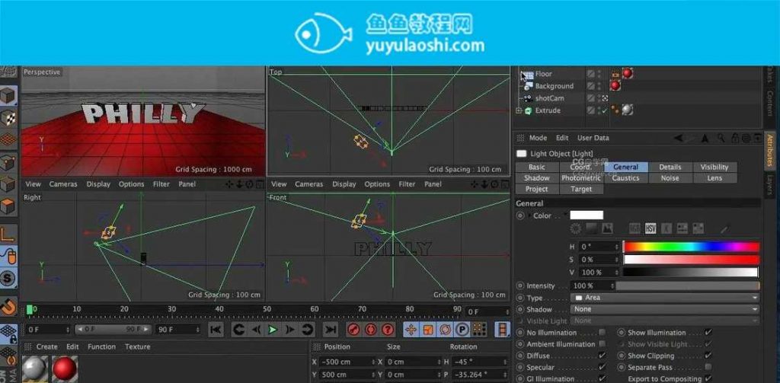Image resolution: width=780 pixels, height=383 pixels.
Task: Go to end of animation
Action: click(x=330, y=330)
